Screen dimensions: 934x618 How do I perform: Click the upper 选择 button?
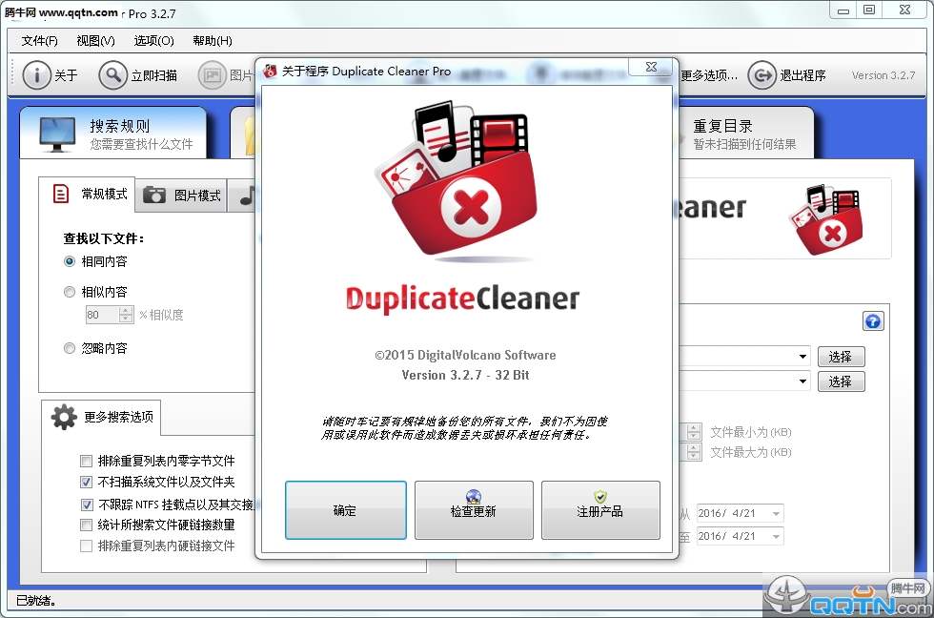point(841,357)
